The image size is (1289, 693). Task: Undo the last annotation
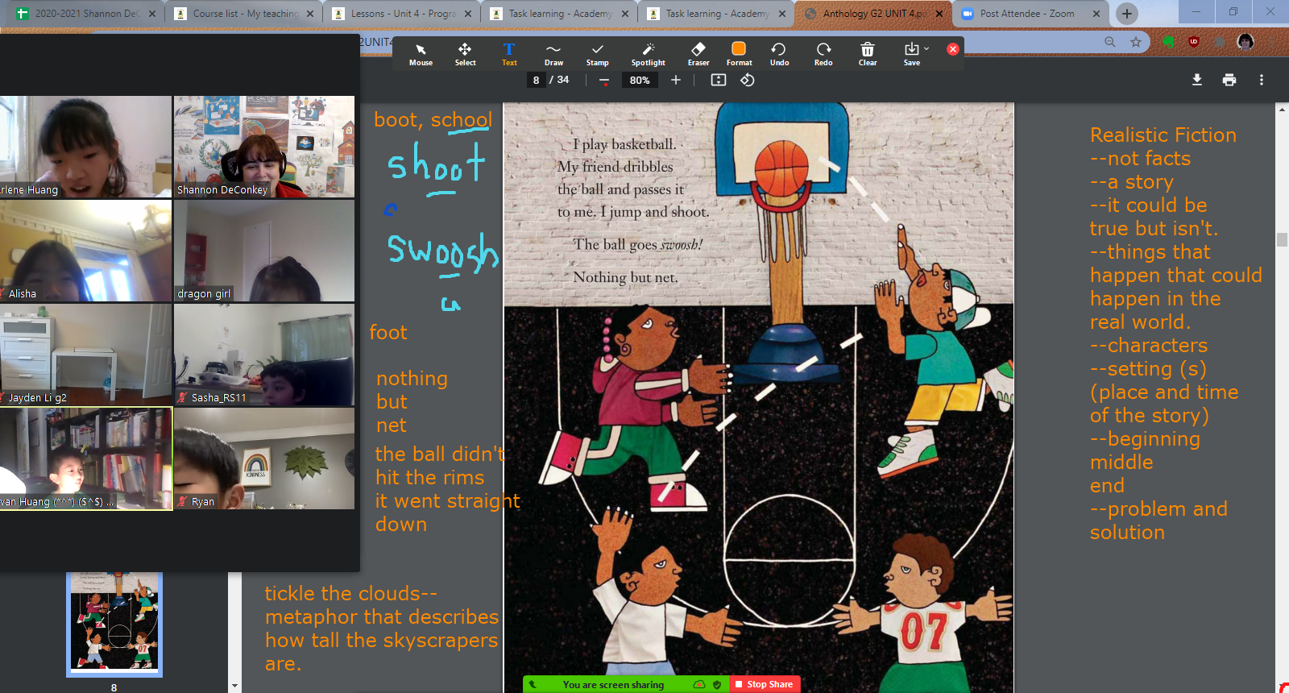(x=779, y=54)
